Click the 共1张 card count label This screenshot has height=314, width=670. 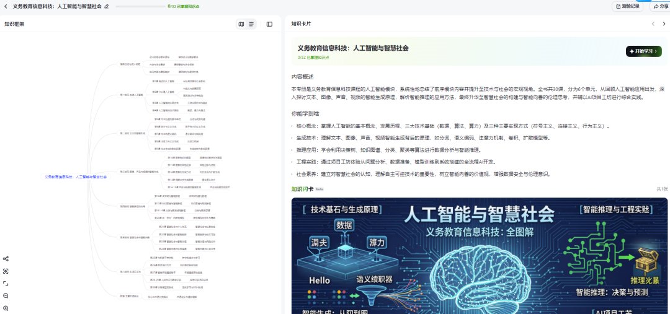[x=661, y=189]
